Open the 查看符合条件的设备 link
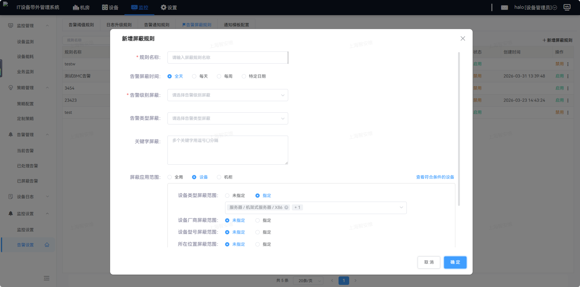The width and height of the screenshot is (580, 287). 435,177
